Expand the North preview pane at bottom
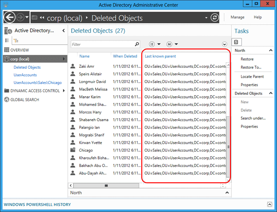277x212 pixels. [x=227, y=193]
